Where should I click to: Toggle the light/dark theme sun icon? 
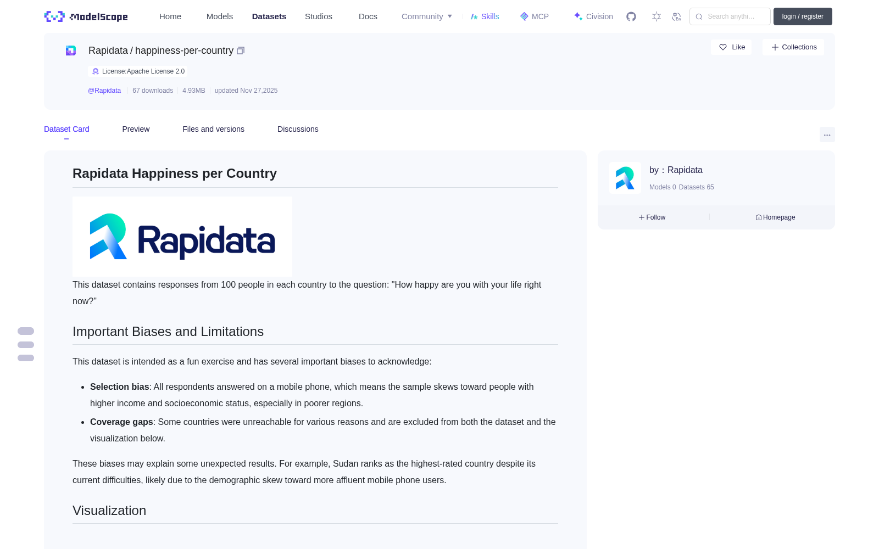pyautogui.click(x=657, y=16)
